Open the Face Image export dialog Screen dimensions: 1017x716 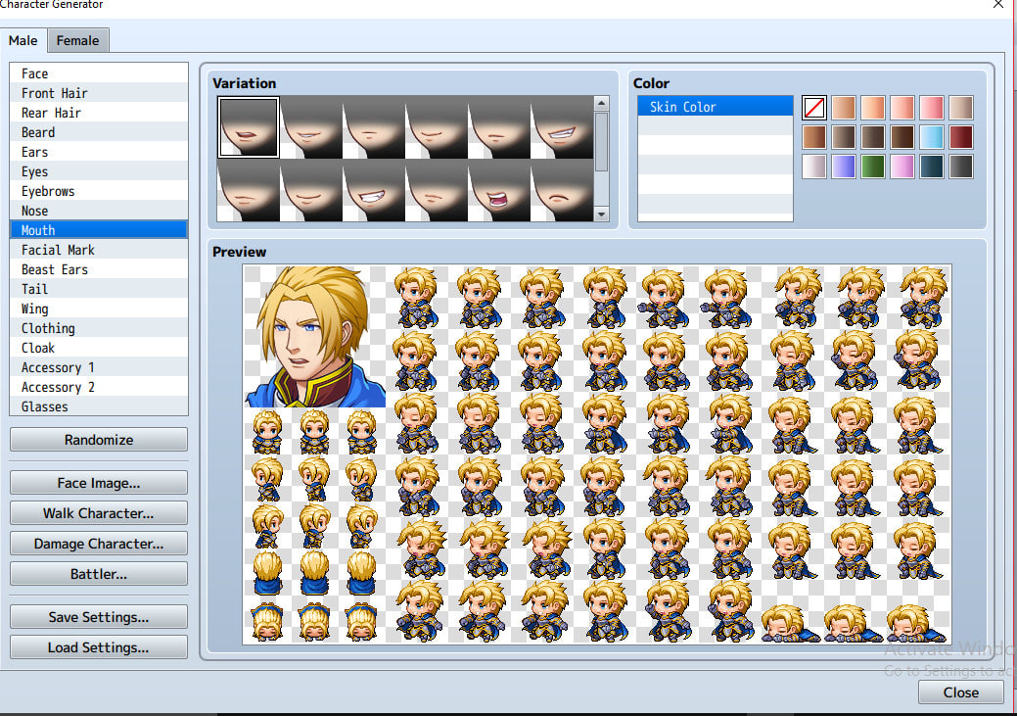[x=99, y=483]
